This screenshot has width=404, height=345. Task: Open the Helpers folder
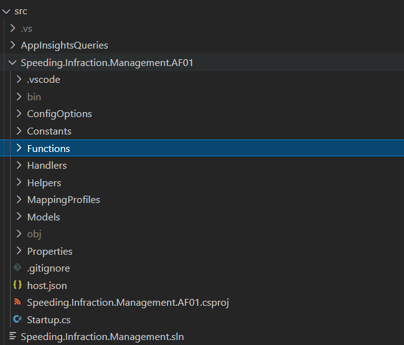pyautogui.click(x=44, y=183)
